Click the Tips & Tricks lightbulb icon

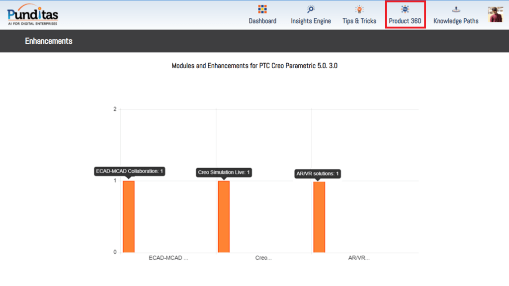click(x=359, y=9)
